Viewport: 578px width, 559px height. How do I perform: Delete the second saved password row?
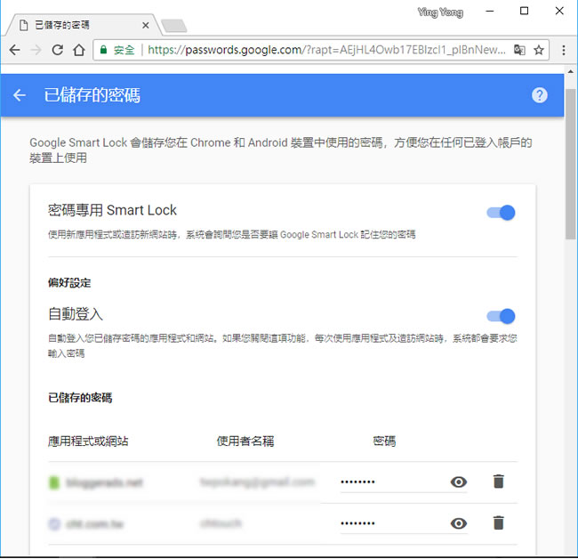498,523
